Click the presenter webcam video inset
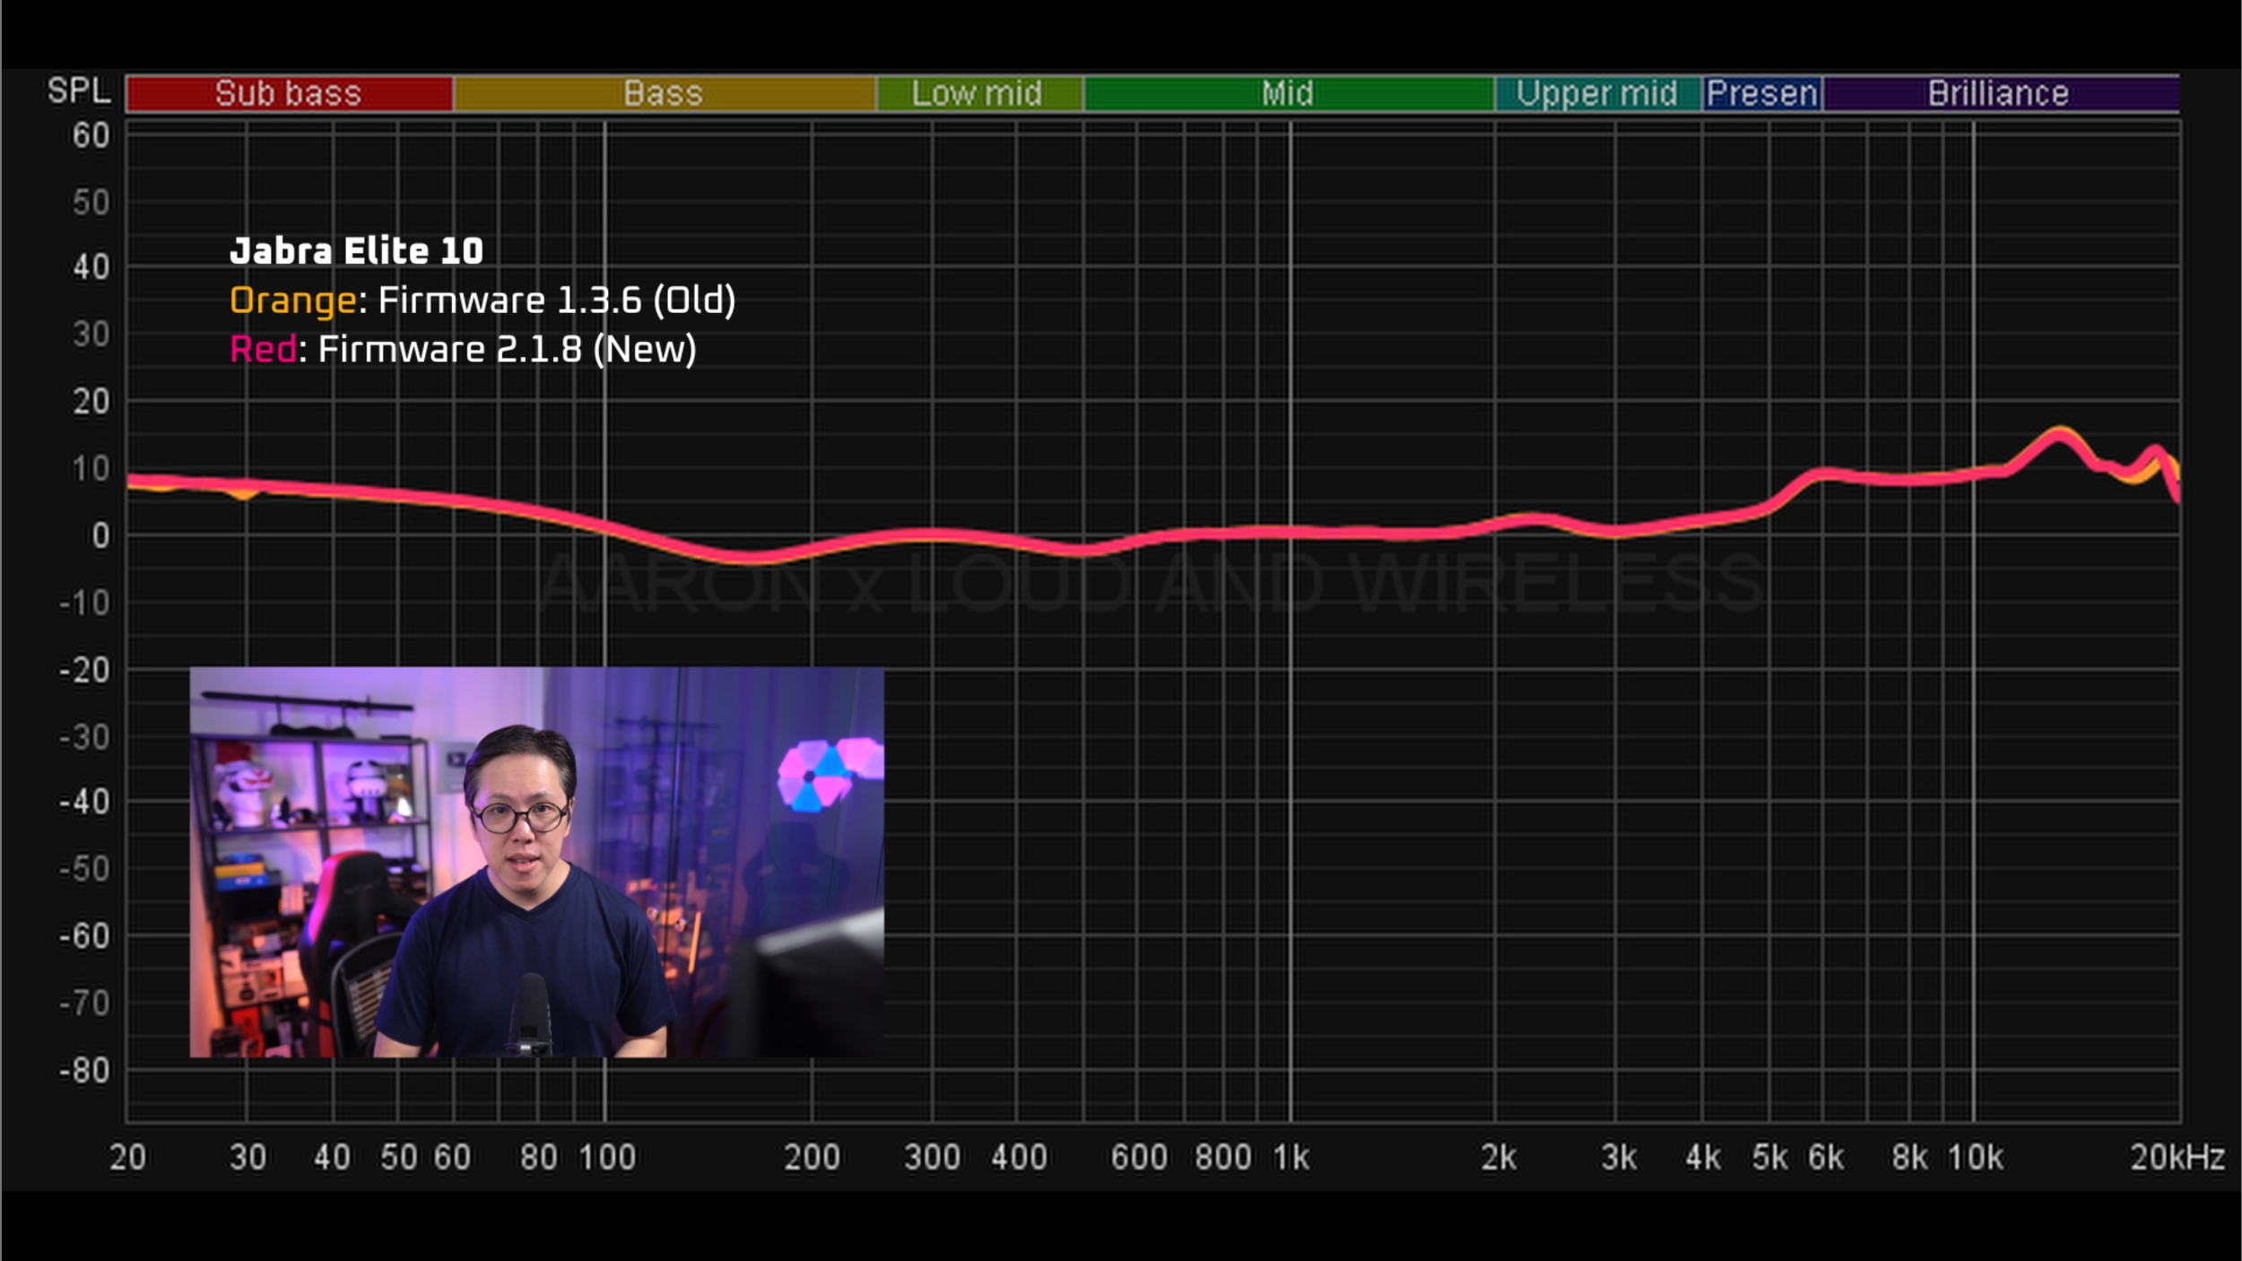2242x1261 pixels. coord(536,861)
